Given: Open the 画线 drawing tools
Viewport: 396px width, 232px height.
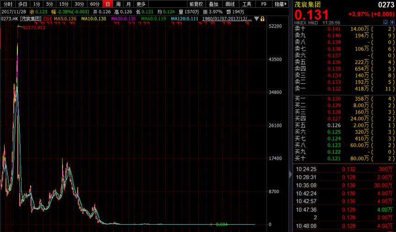Looking at the screenshot, I should (x=230, y=4).
